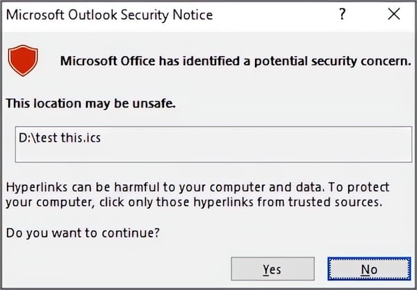Click the D:\test this.ics path text
The image size is (417, 290).
61,138
